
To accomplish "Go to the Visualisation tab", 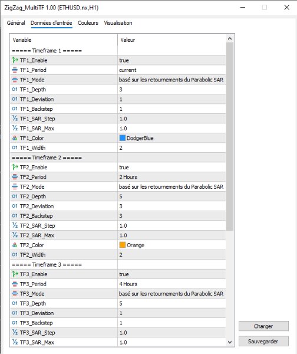I will pos(118,23).
